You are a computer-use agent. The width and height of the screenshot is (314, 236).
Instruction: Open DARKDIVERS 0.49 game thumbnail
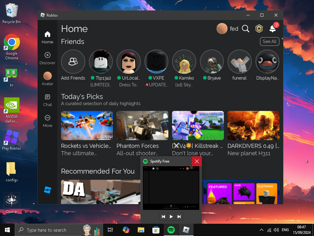tap(253, 125)
